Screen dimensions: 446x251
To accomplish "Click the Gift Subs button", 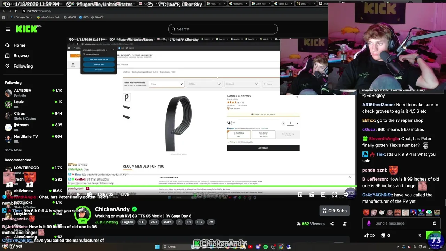I will click(x=334, y=211).
